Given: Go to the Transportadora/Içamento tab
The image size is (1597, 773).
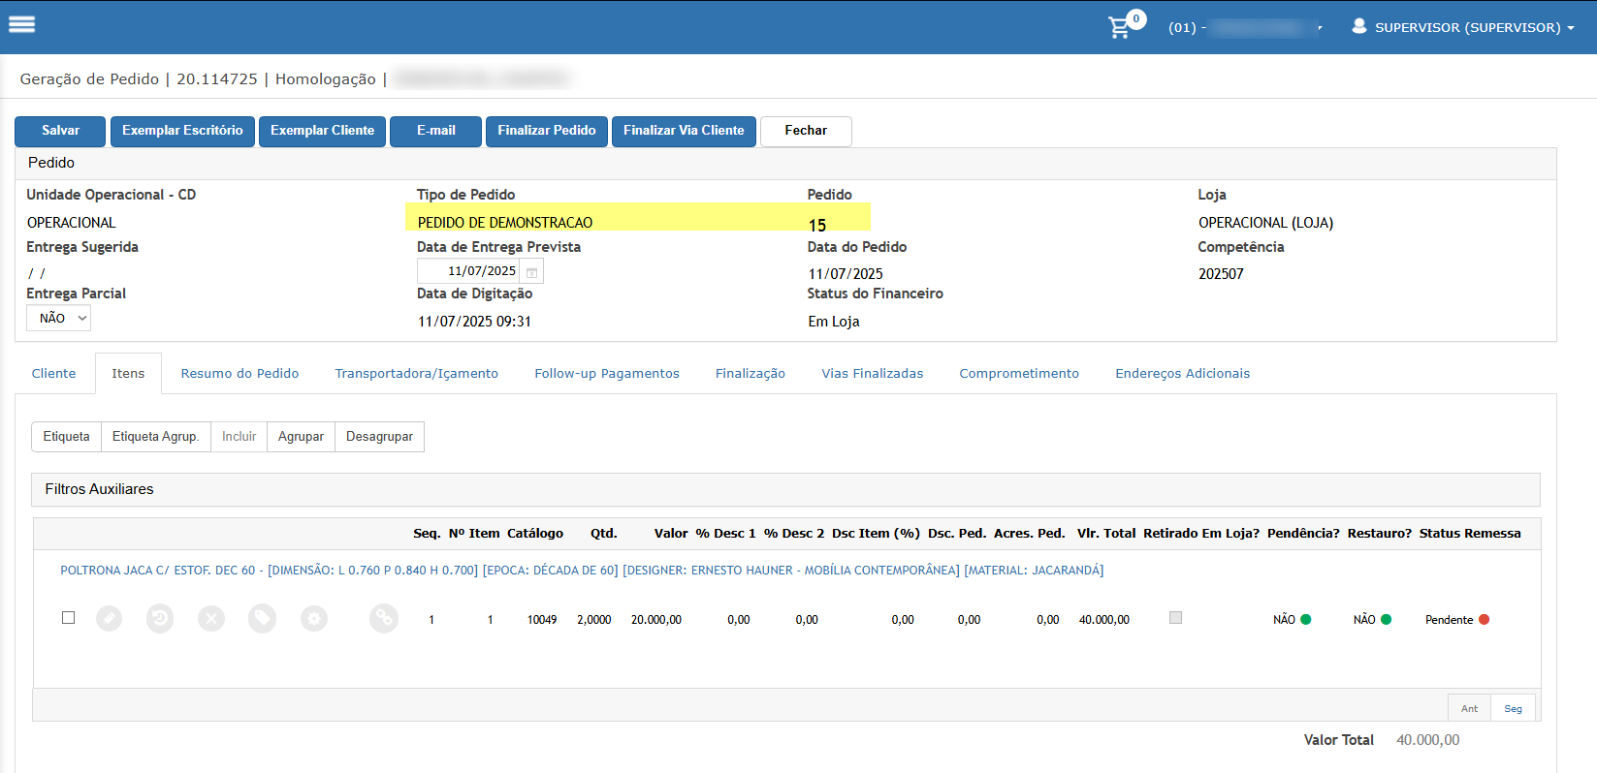Looking at the screenshot, I should click(417, 373).
